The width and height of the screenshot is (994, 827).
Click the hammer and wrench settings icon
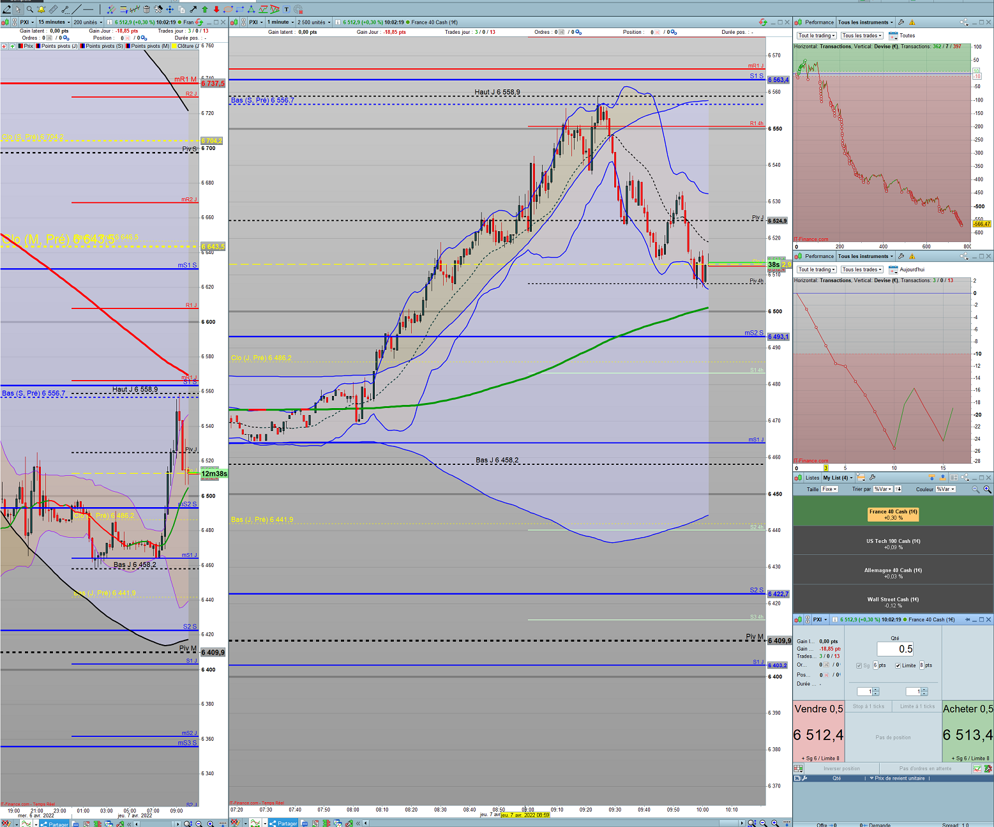click(x=158, y=10)
